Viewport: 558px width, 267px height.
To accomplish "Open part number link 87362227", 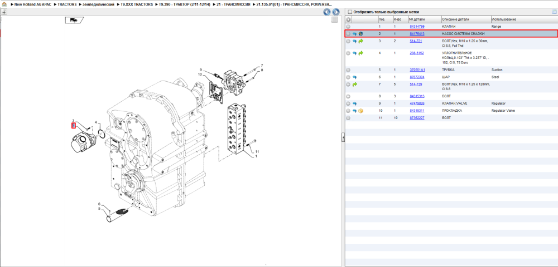I will 417,118.
